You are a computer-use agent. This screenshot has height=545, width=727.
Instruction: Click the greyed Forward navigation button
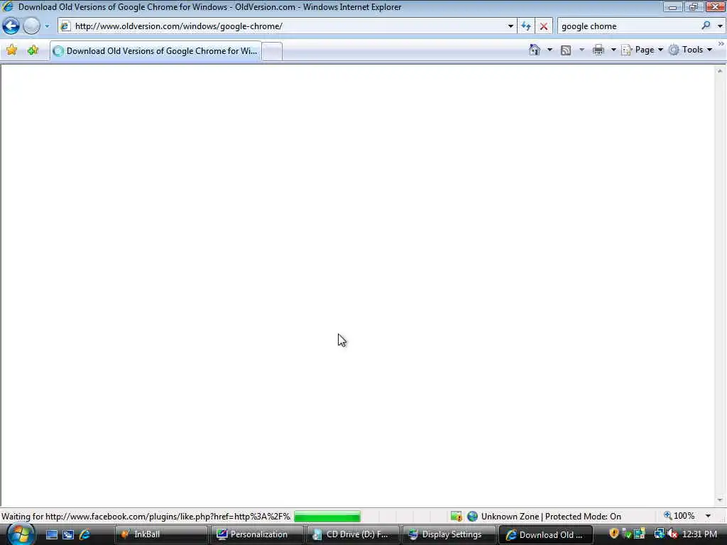pos(31,26)
